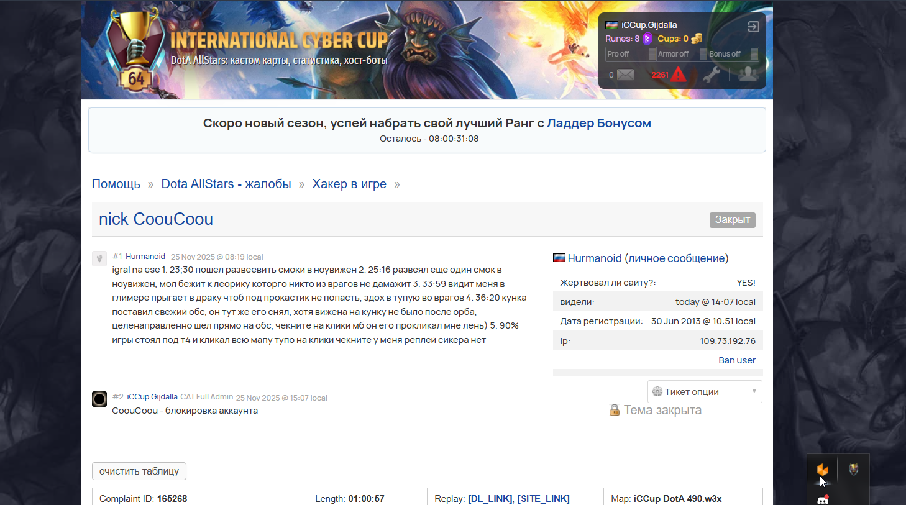This screenshot has height=505, width=906.
Task: Click the IP address 109.73.192.76
Action: (728, 341)
